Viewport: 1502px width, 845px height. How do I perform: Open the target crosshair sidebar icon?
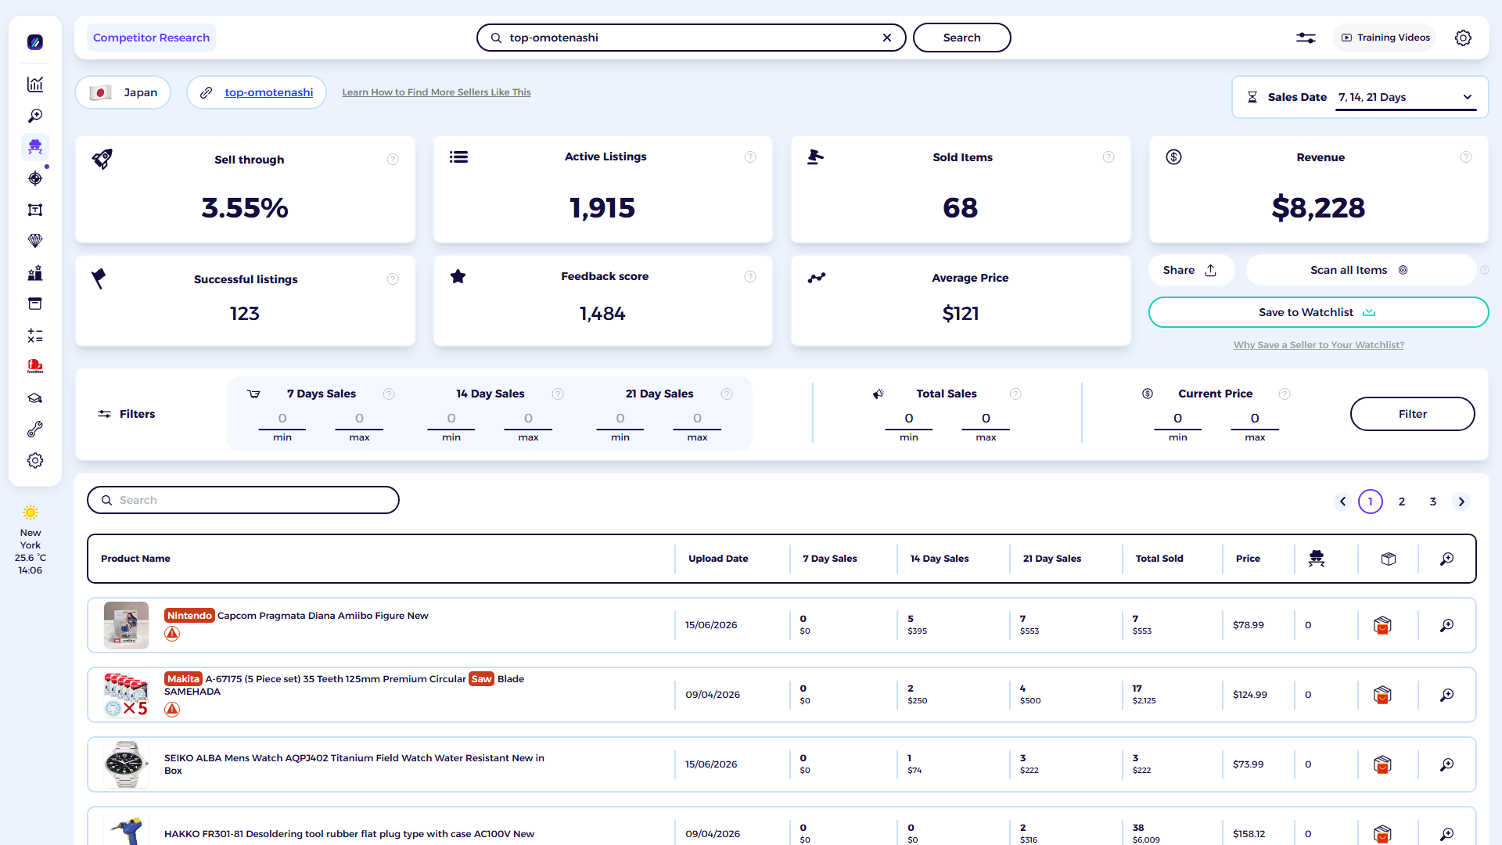tap(35, 178)
